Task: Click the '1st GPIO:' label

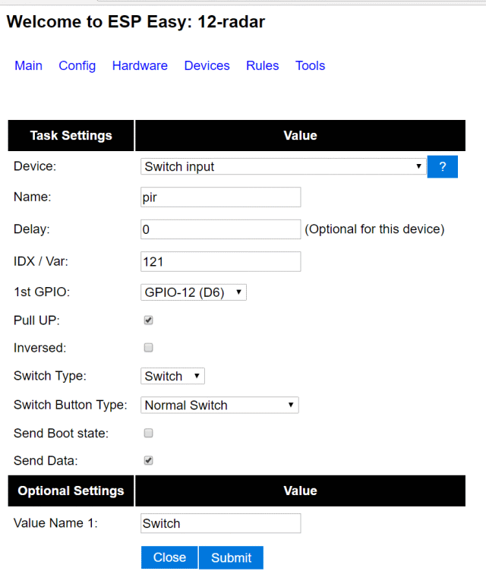Action: pyautogui.click(x=42, y=292)
